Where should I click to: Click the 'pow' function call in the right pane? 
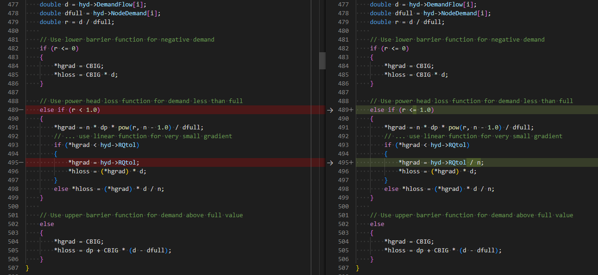pyautogui.click(x=453, y=128)
